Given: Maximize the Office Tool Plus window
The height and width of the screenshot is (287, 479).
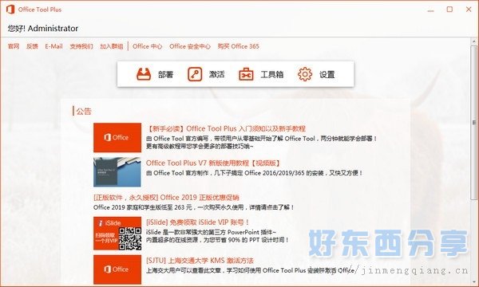Looking at the screenshot, I should [x=449, y=10].
